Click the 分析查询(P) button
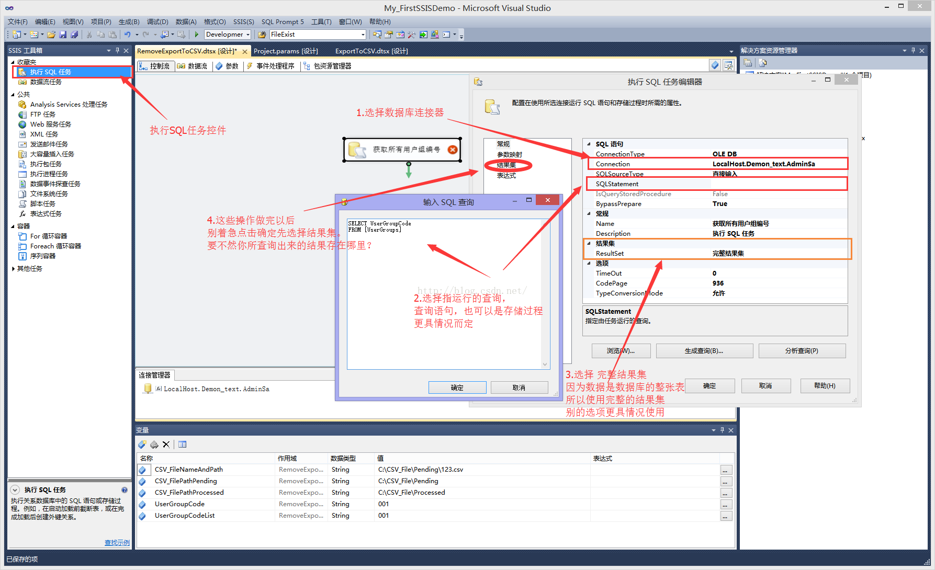Screen dimensions: 935x570 802,351
